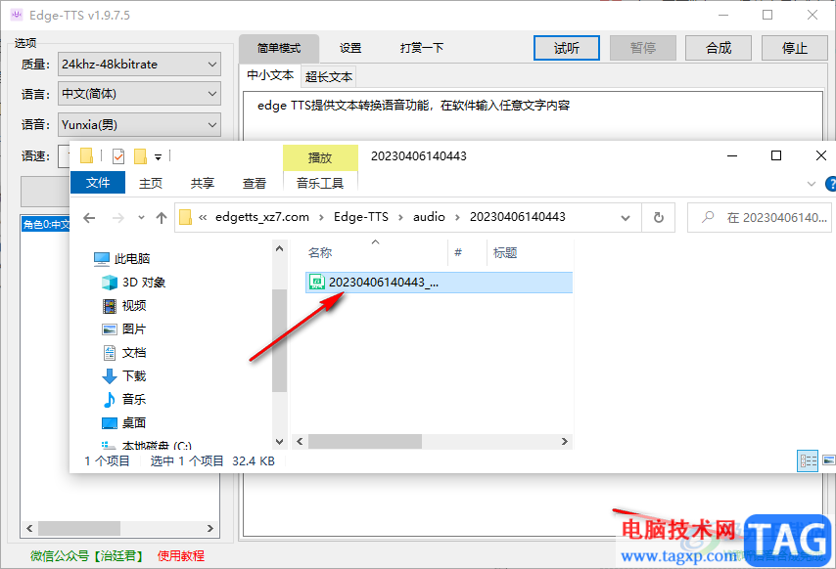Switch to 共享 ribbon tab

click(202, 183)
